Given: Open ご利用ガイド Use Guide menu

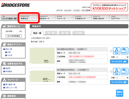Looking at the screenshot, I should pyautogui.click(x=82, y=18).
